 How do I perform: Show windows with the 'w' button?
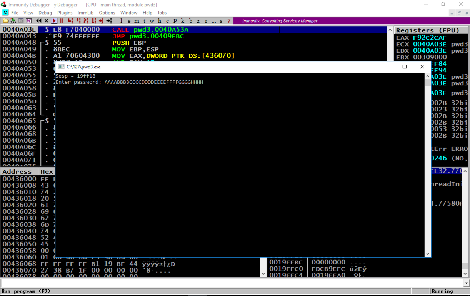click(152, 21)
